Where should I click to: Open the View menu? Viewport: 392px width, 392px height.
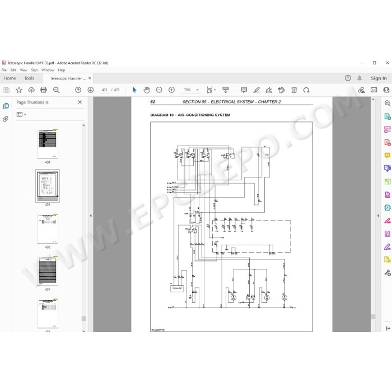[24, 70]
